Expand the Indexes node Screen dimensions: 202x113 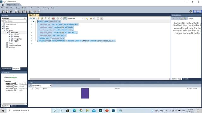click(10, 37)
